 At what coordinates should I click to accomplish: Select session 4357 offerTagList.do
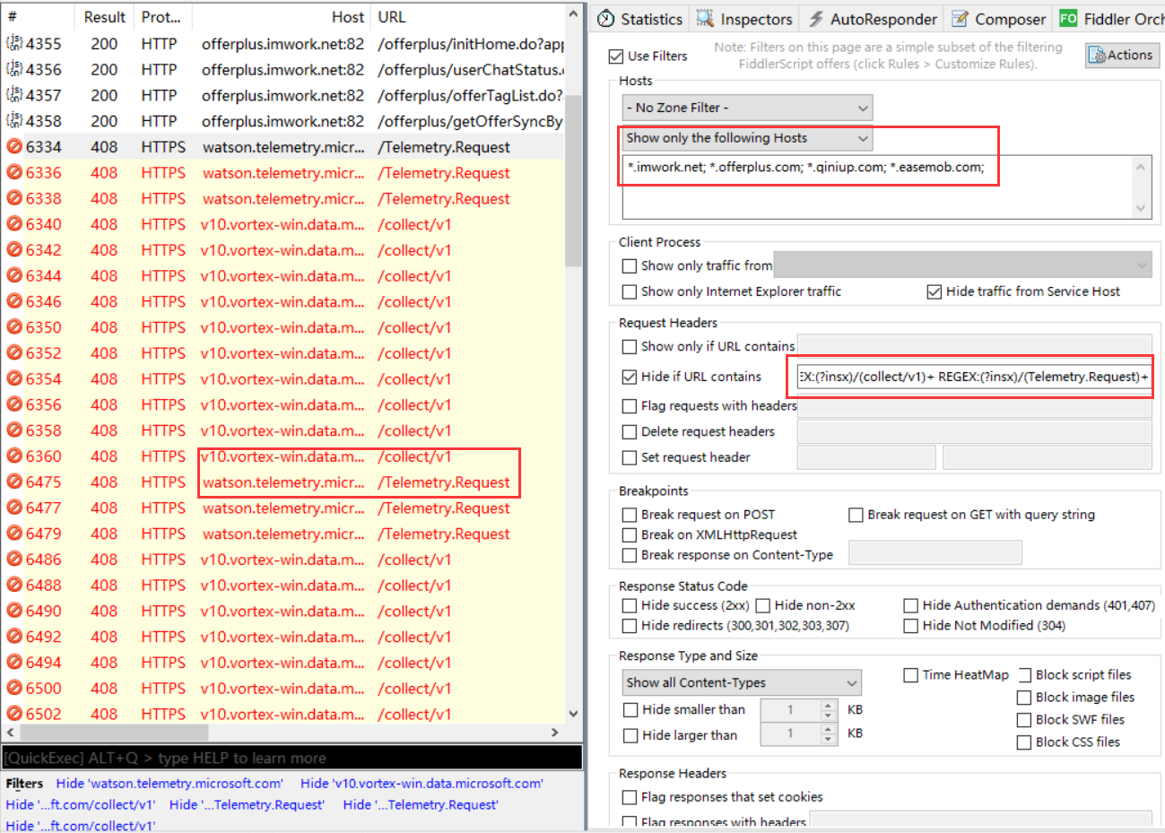coord(283,96)
